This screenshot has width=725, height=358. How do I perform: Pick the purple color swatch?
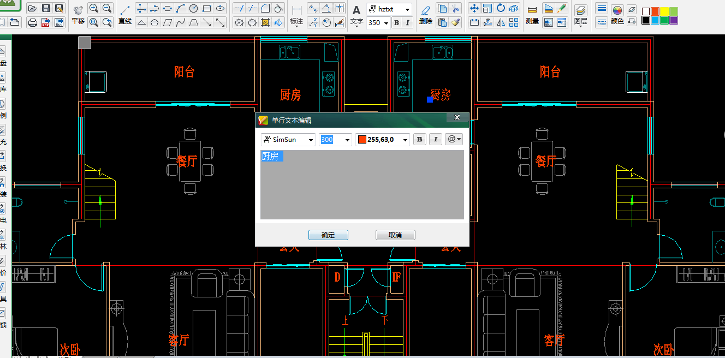click(674, 20)
